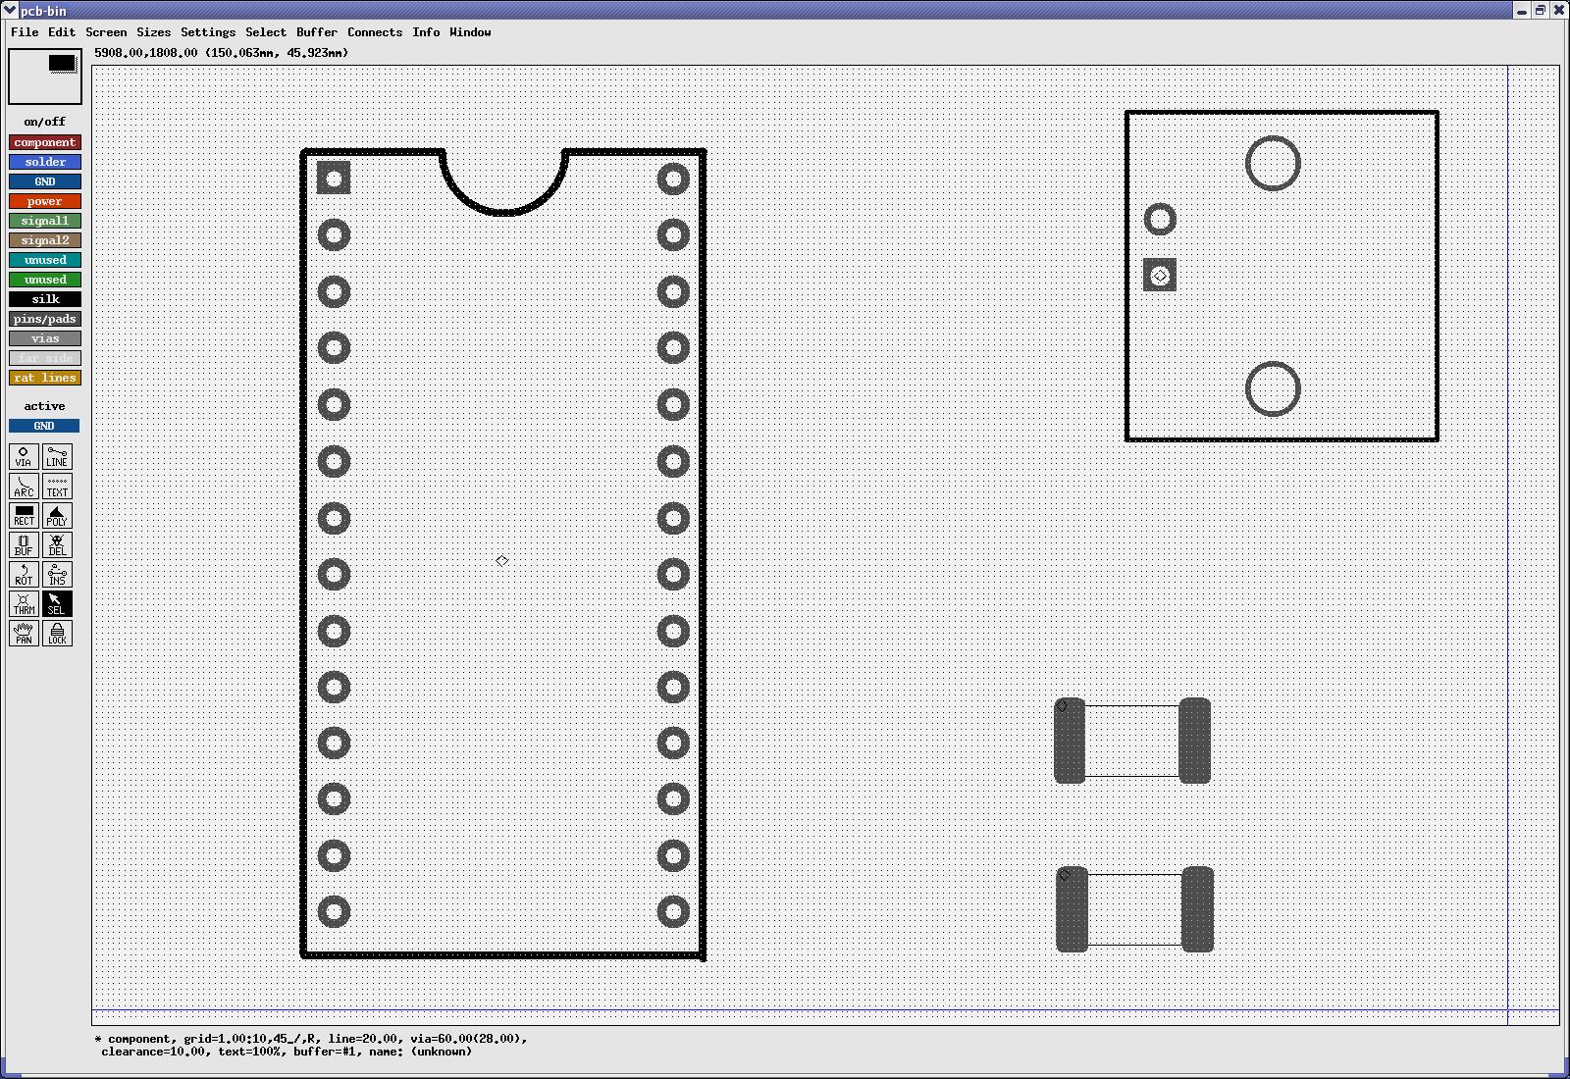This screenshot has width=1570, height=1079.
Task: Click pin 1 square pad of DIP chip
Action: tap(334, 179)
